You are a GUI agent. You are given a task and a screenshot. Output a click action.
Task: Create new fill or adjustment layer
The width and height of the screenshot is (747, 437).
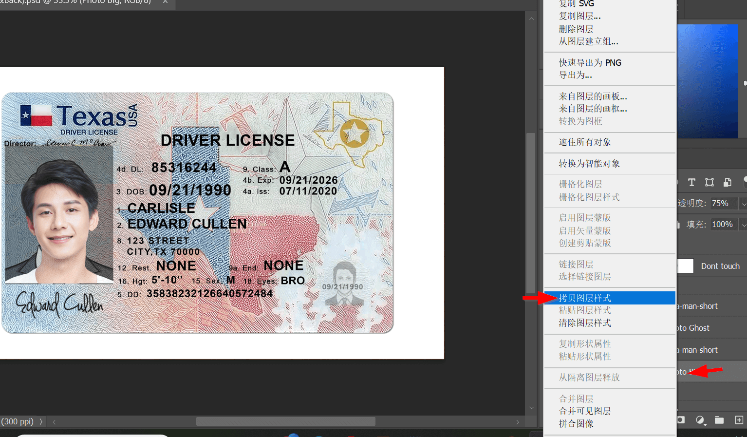coord(700,420)
